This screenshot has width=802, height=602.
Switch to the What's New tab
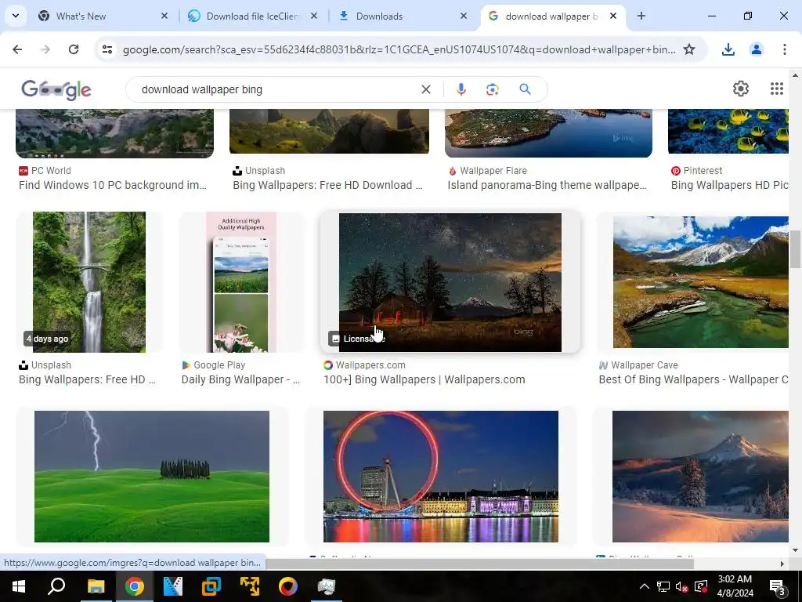[103, 16]
